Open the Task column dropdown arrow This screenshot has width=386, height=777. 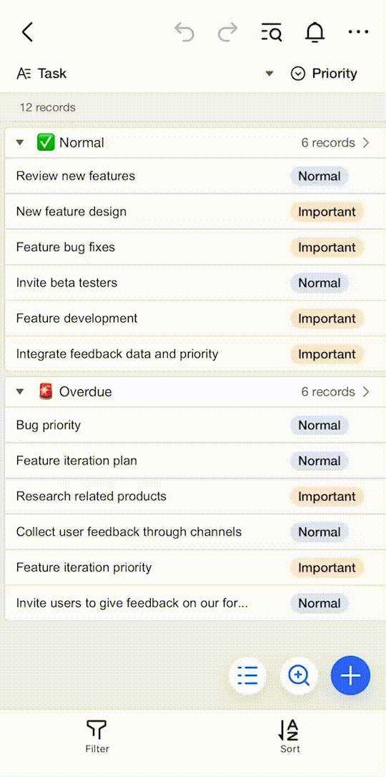pos(269,74)
